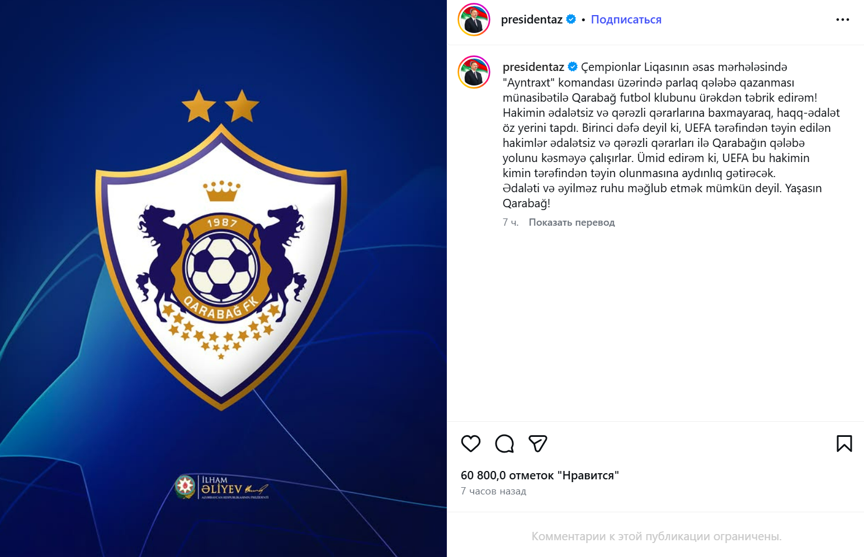The width and height of the screenshot is (864, 557).
Task: Open presidentaz username in the header
Action: click(532, 20)
